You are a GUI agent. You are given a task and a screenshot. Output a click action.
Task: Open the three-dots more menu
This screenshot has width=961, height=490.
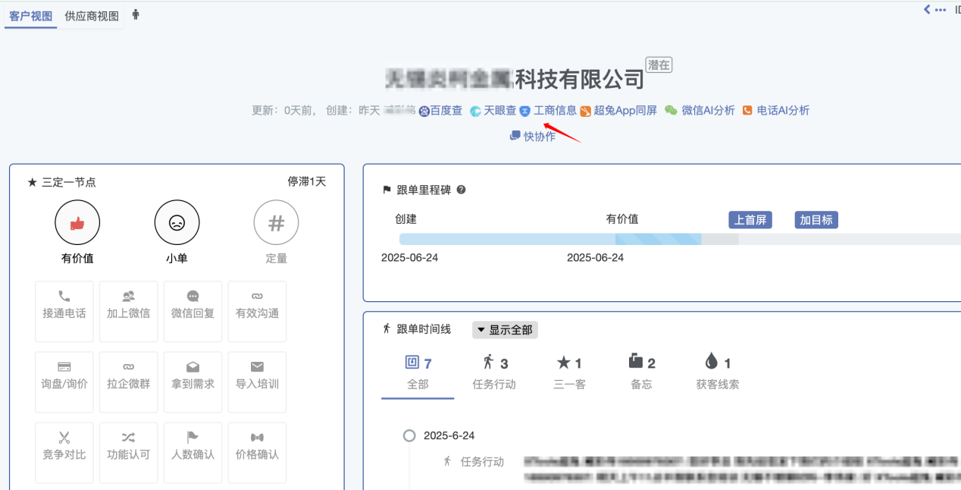(941, 10)
